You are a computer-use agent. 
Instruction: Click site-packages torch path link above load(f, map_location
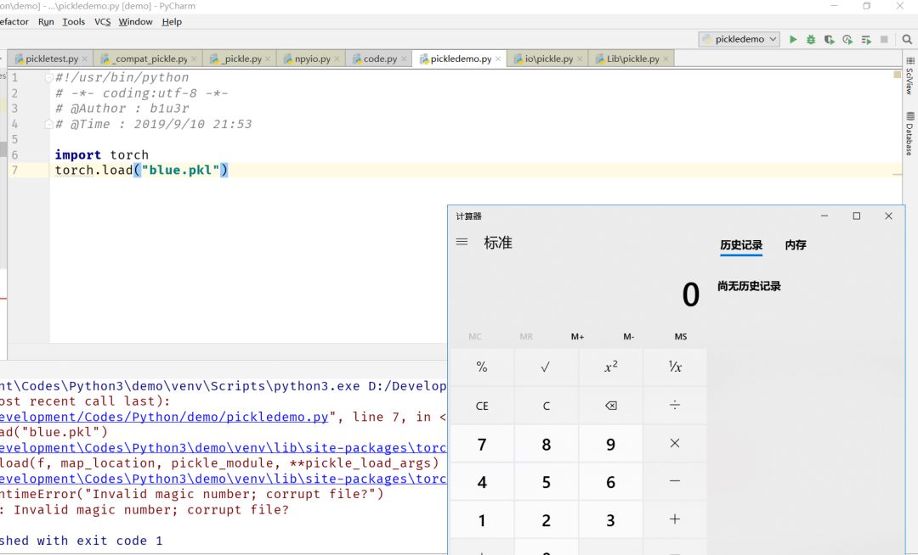coord(223,448)
